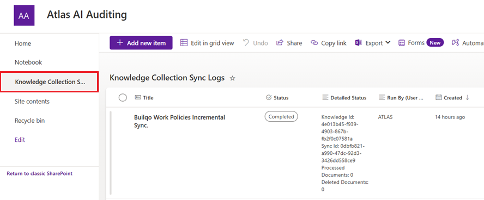
Task: Click the AA site logo tile
Action: point(24,15)
